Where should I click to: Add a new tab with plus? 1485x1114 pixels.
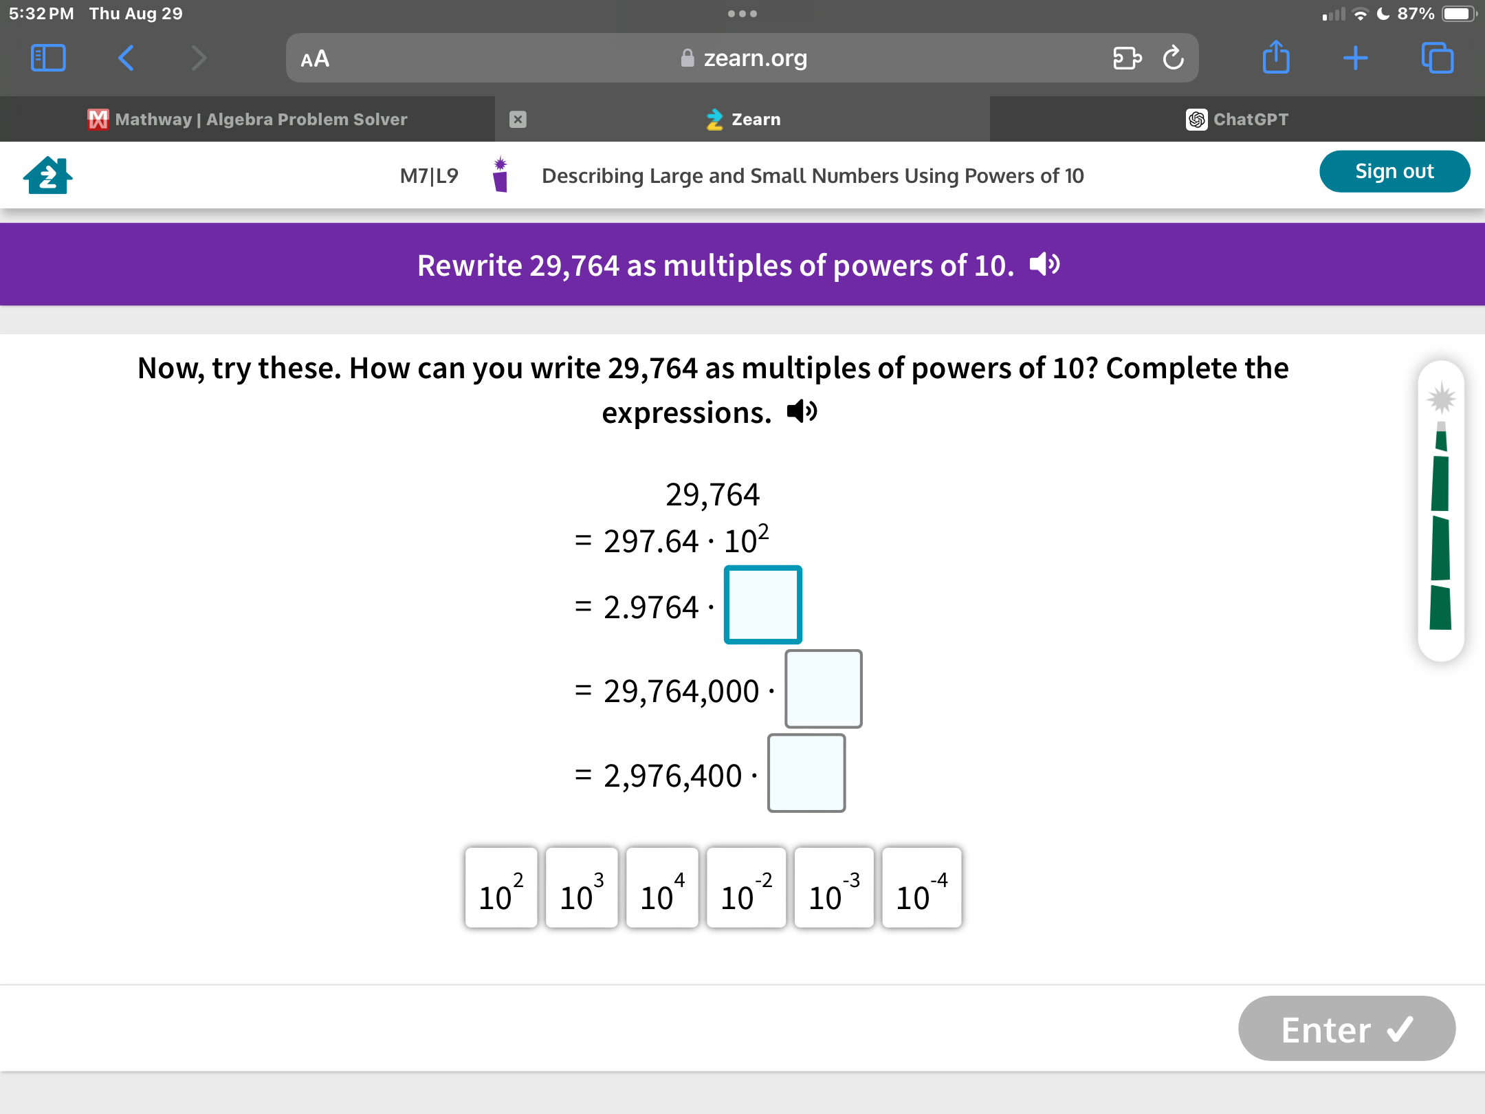pyautogui.click(x=1356, y=58)
